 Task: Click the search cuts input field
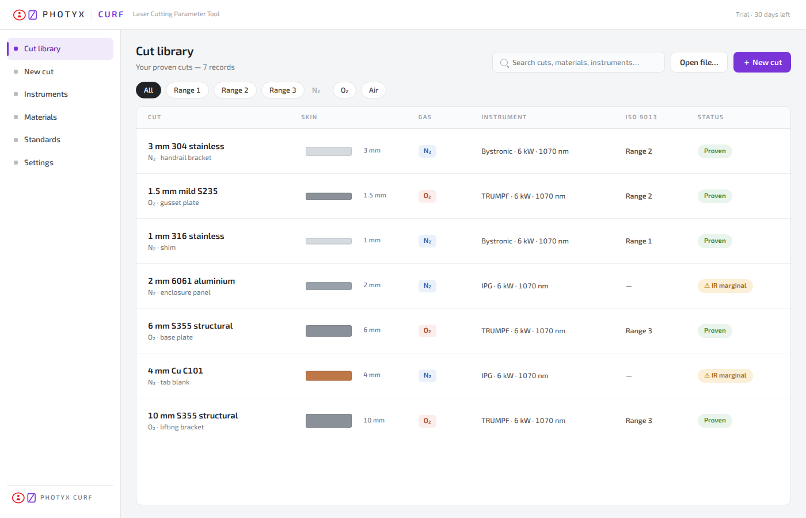(579, 62)
